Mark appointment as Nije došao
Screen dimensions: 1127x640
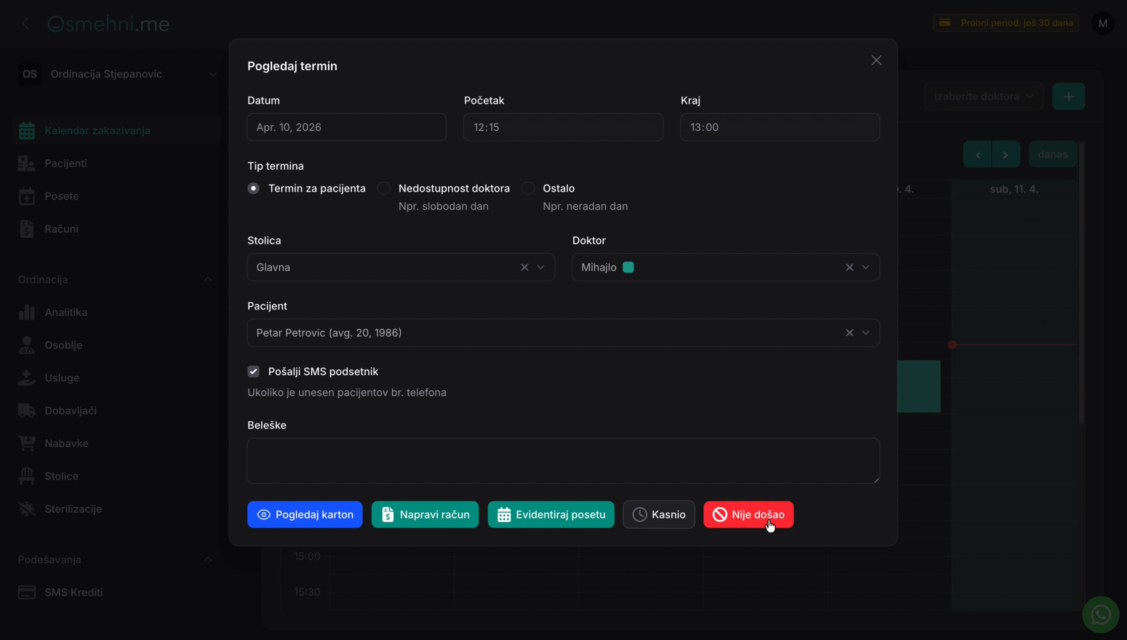coord(748,514)
